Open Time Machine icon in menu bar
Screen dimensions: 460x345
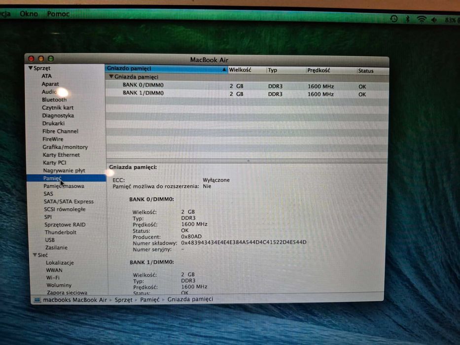pyautogui.click(x=394, y=19)
